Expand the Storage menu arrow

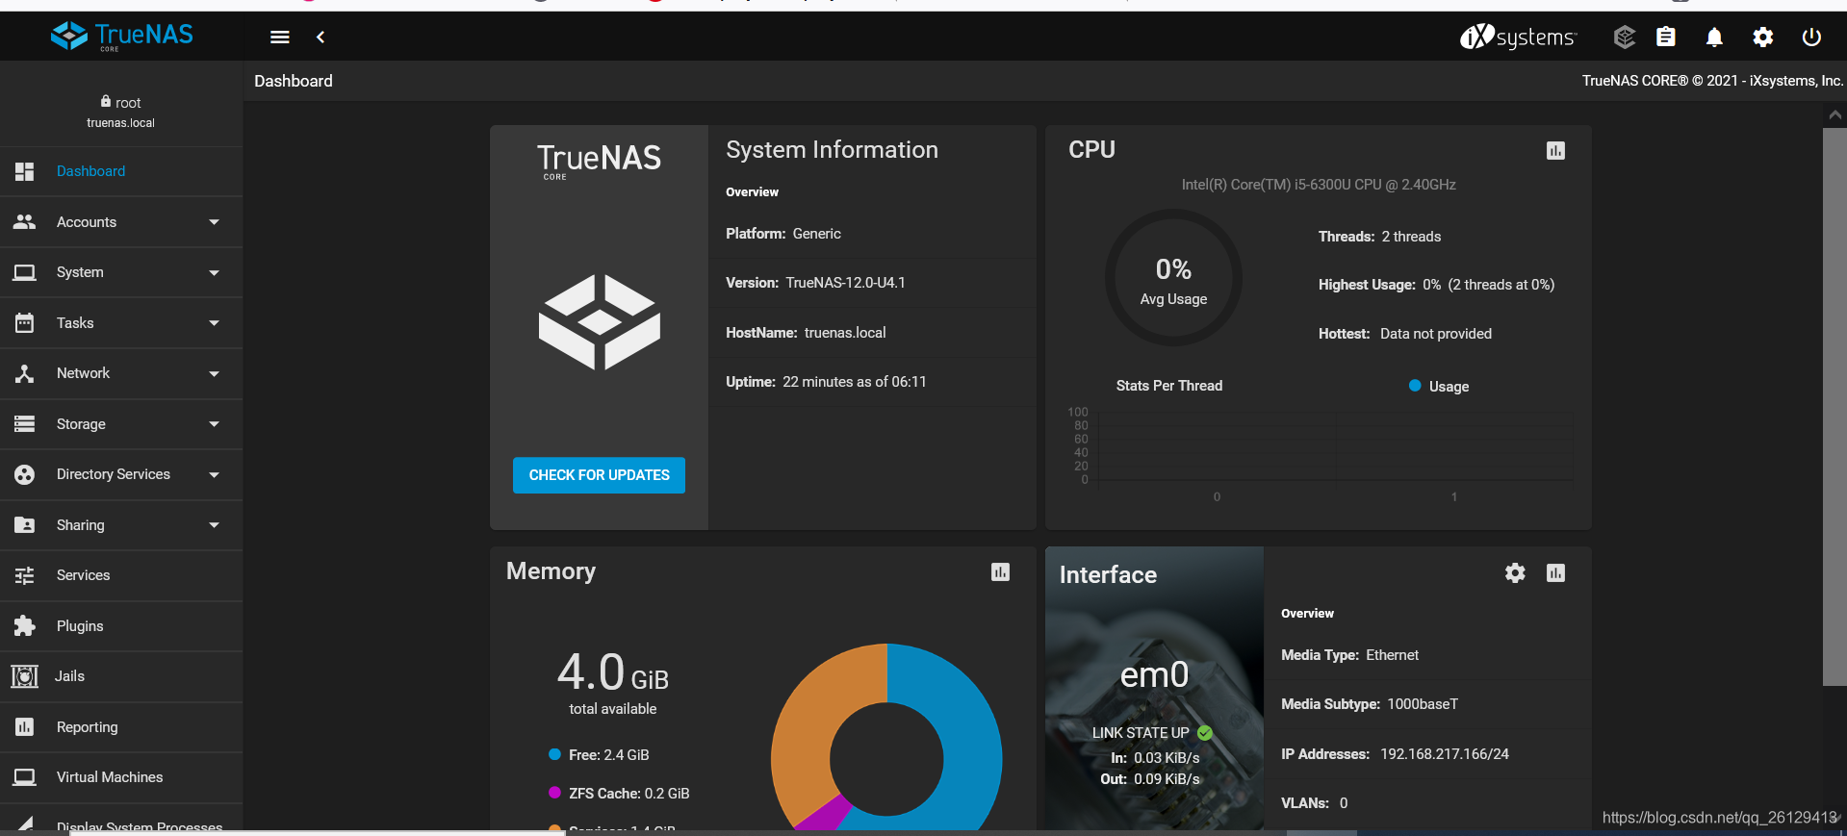click(x=214, y=424)
